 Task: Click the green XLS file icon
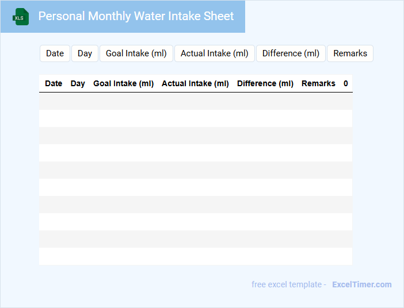pos(21,17)
